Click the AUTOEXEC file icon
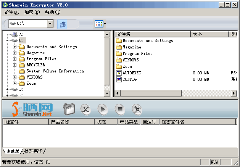240x167 pixels. point(119,73)
